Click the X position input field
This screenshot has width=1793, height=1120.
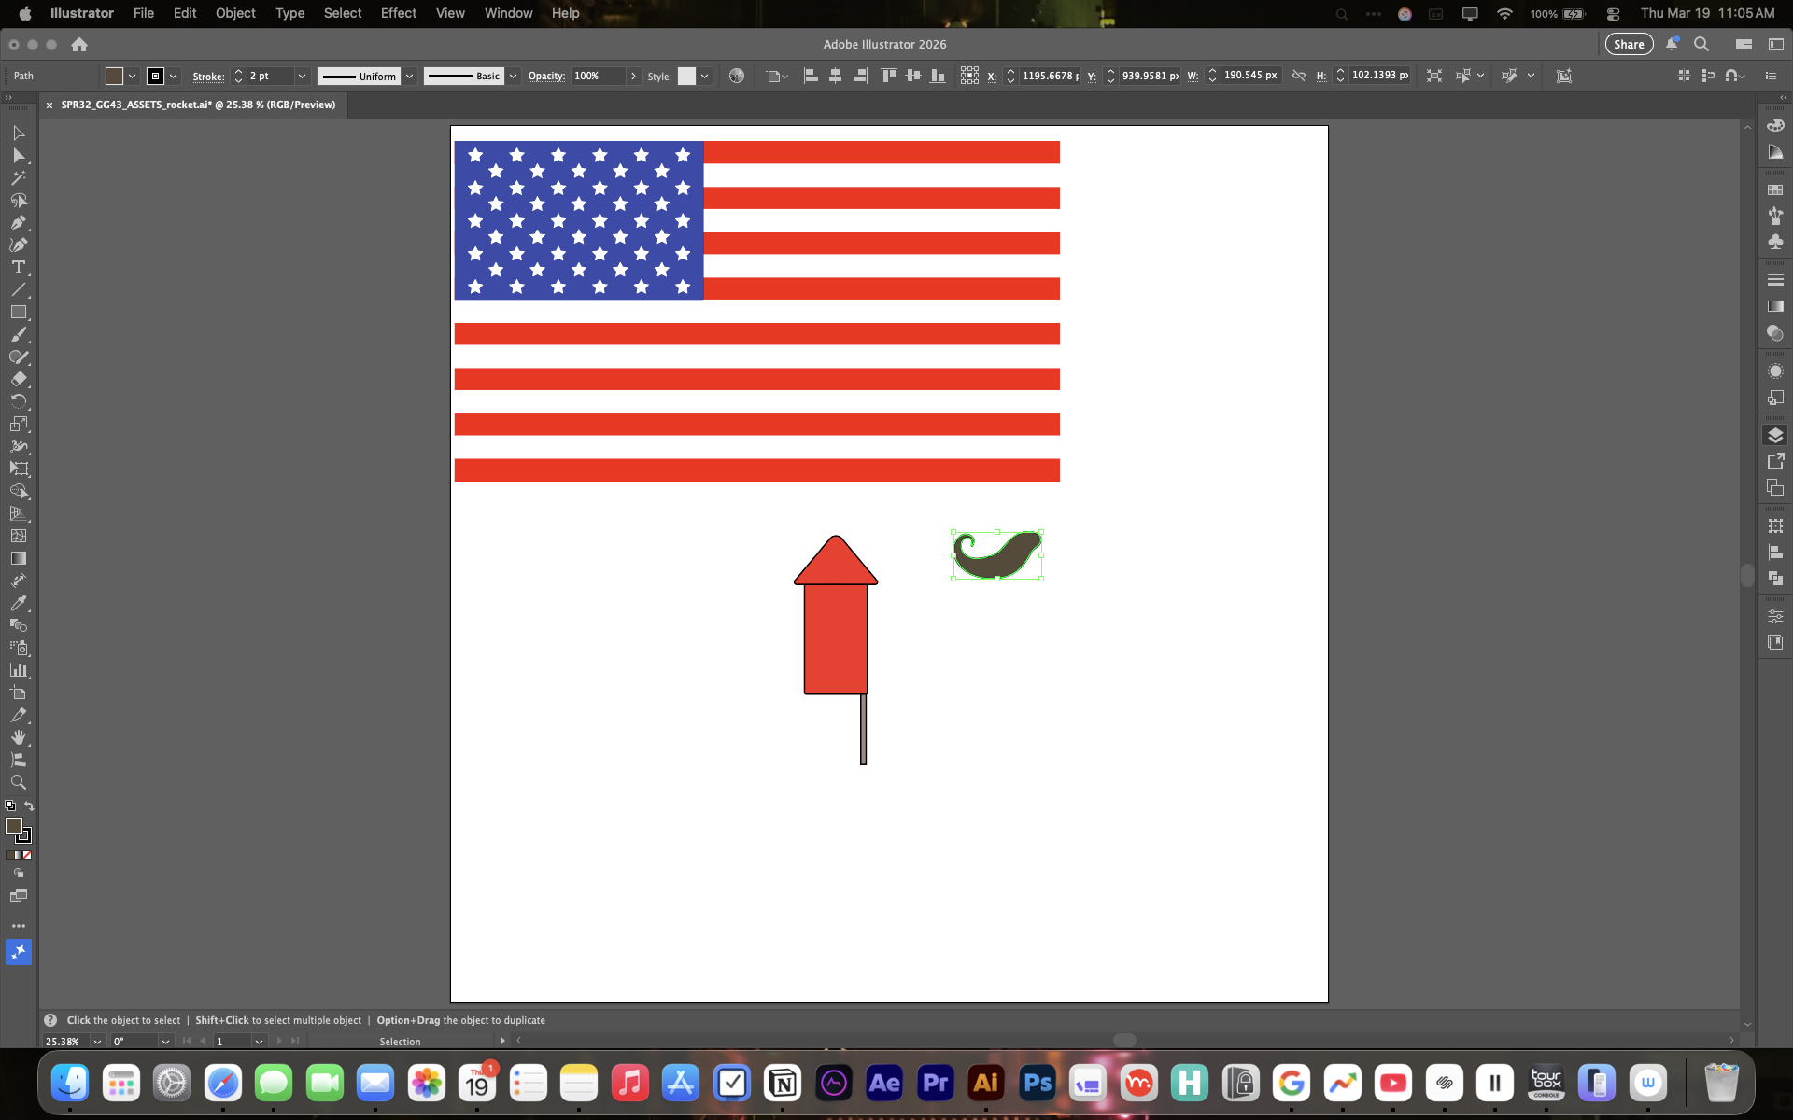1051,76
